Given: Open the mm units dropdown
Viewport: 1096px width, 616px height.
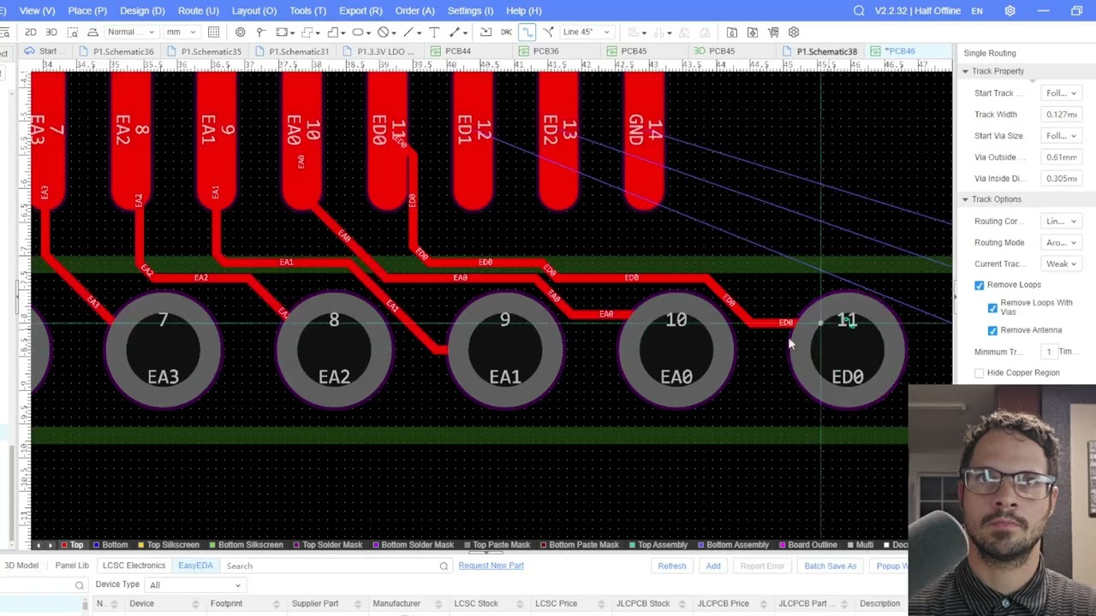Looking at the screenshot, I should (181, 33).
